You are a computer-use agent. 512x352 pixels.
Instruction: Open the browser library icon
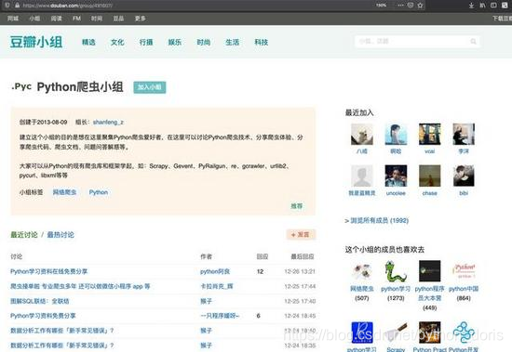pos(482,6)
